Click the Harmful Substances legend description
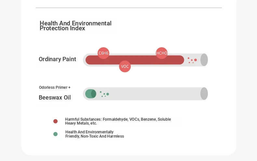Screen dimensions: 257x161 (118, 121)
